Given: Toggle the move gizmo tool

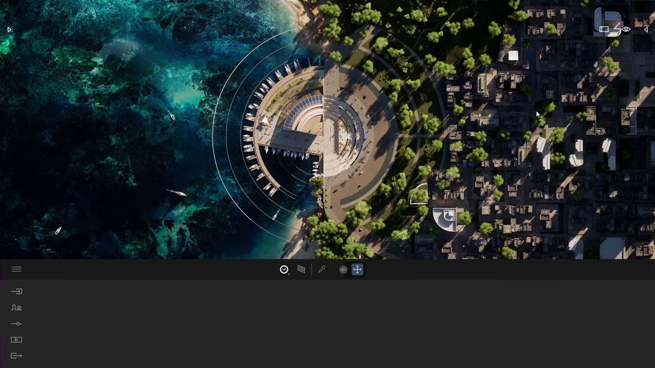Looking at the screenshot, I should tap(358, 269).
